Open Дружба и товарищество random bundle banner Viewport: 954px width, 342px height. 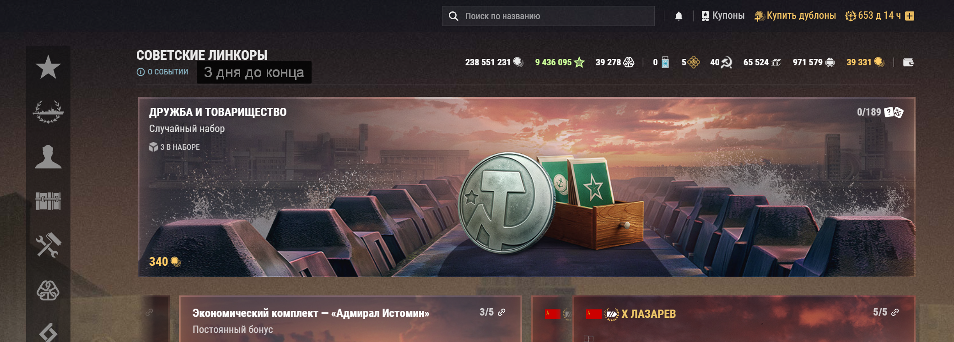(526, 187)
